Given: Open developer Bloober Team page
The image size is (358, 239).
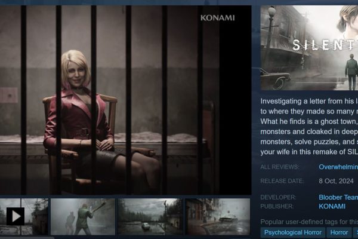Looking at the screenshot, I should [x=338, y=197].
